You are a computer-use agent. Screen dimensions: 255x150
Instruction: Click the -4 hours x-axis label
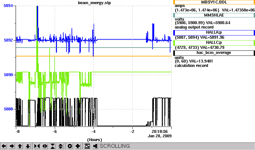click(93, 132)
